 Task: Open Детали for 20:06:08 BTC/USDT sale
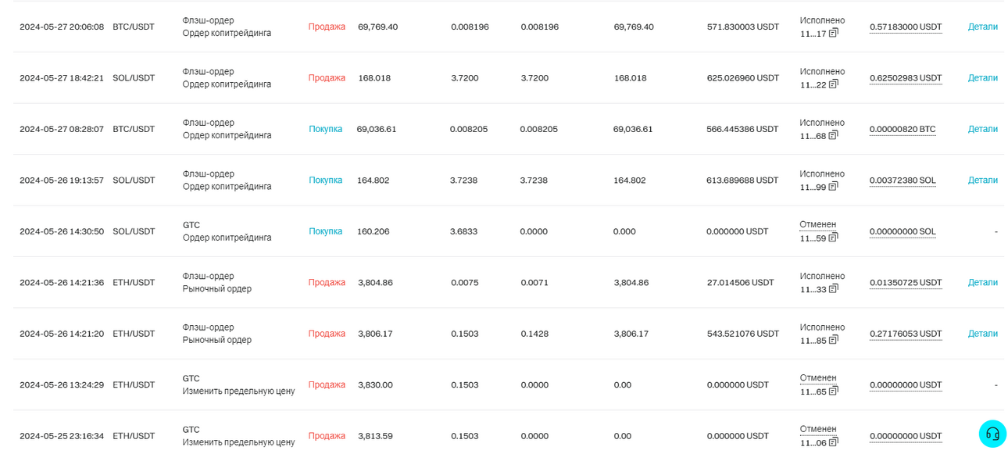[982, 27]
